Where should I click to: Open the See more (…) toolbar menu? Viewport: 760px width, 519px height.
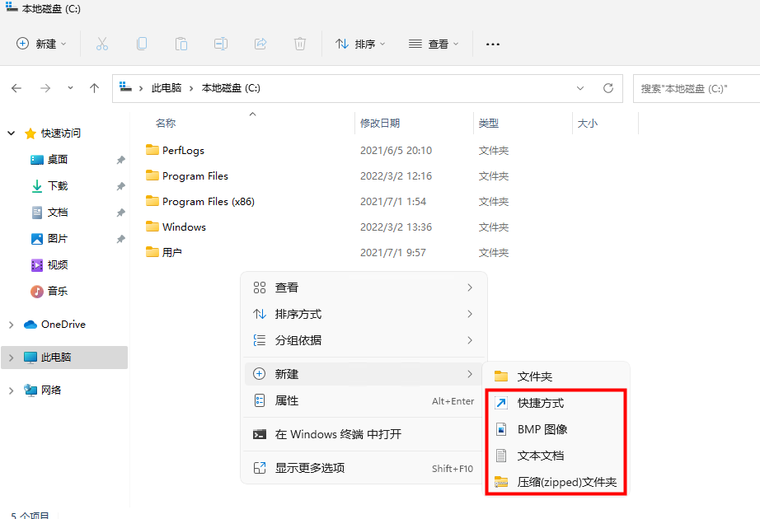coord(492,44)
